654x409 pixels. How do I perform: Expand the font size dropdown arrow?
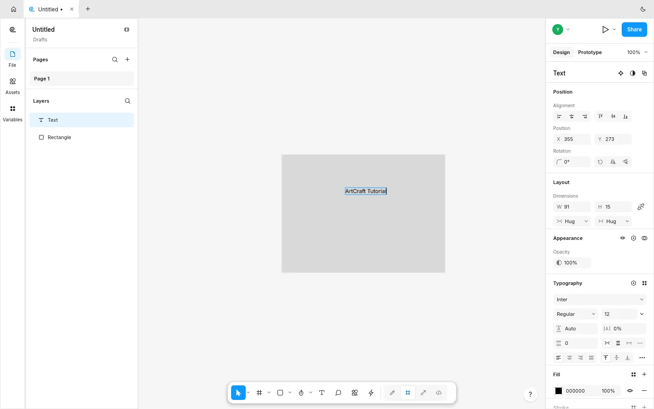click(642, 314)
